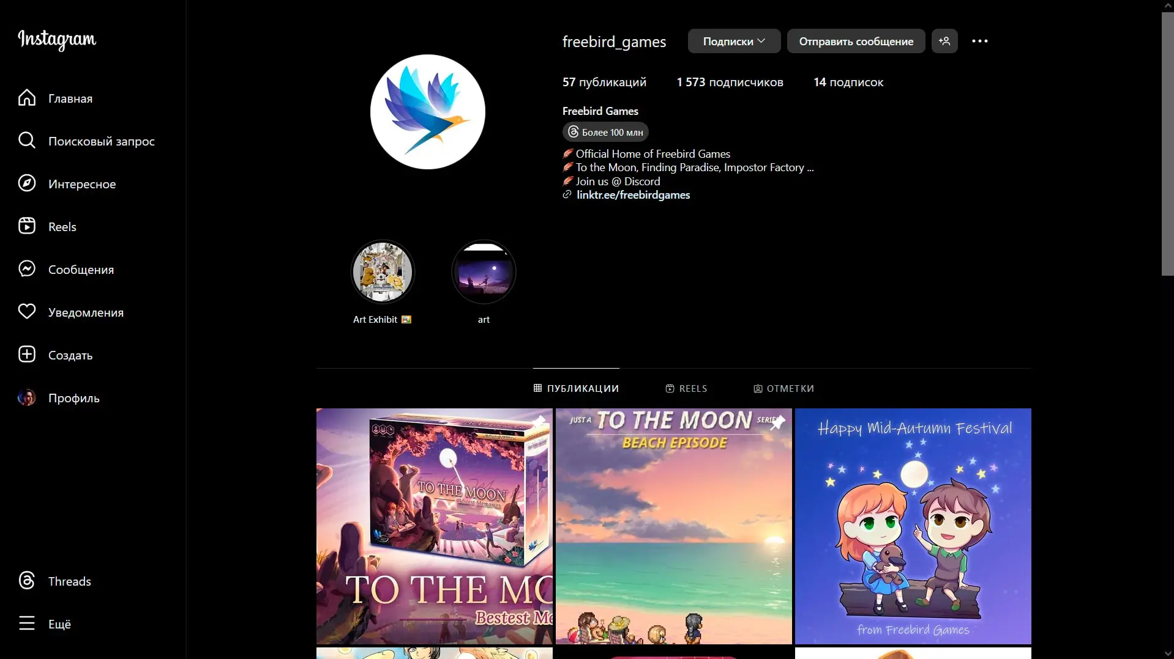Screen dimensions: 1174x659
Task: Open notifications heart icon
Action: click(x=27, y=312)
